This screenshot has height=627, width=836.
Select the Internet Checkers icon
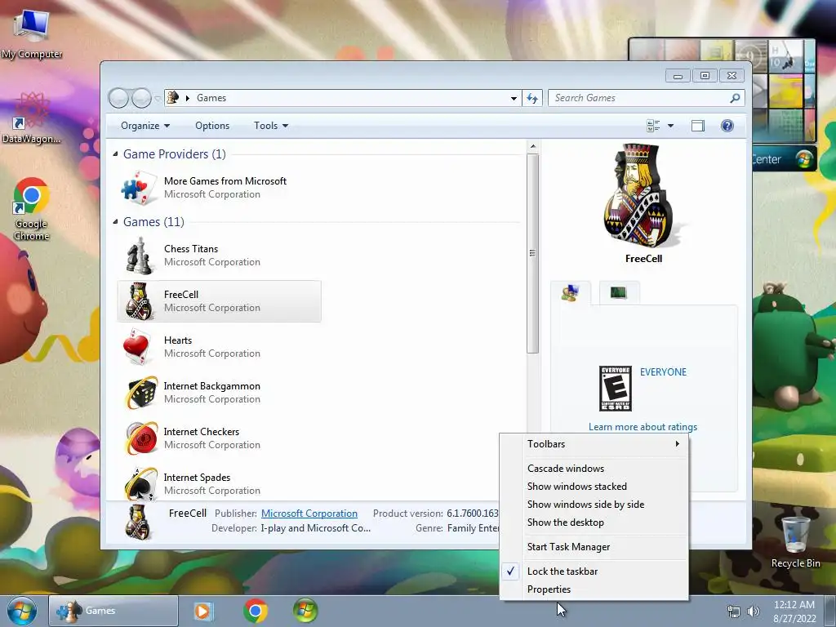click(x=140, y=438)
